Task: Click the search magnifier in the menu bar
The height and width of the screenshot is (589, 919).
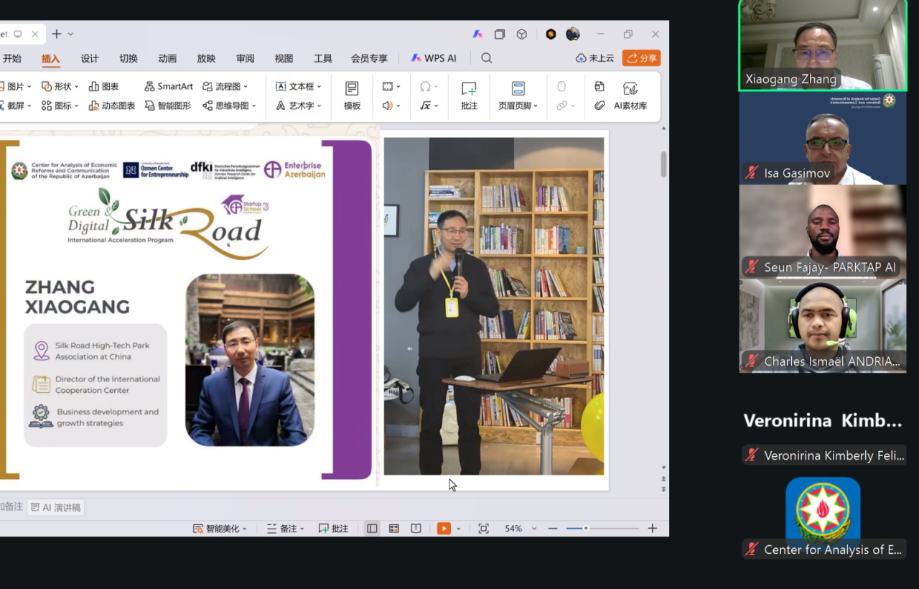Action: pyautogui.click(x=487, y=58)
